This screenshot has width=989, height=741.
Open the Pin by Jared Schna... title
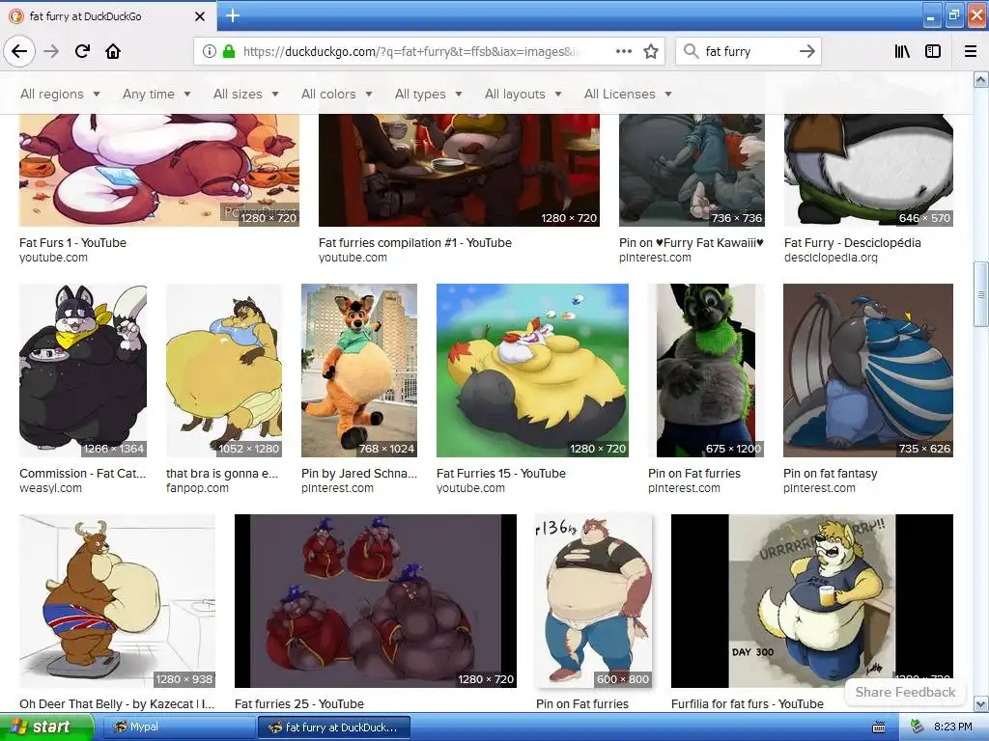pyautogui.click(x=359, y=473)
